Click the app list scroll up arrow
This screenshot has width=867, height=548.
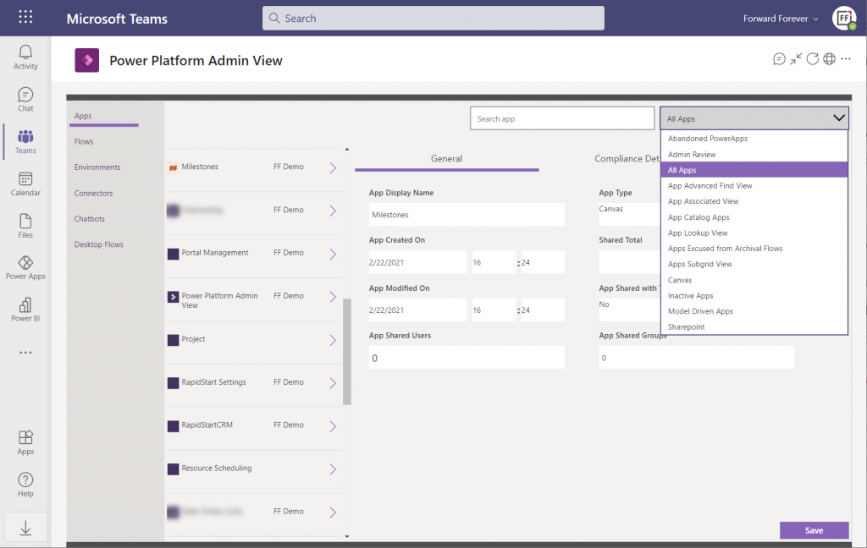(346, 149)
